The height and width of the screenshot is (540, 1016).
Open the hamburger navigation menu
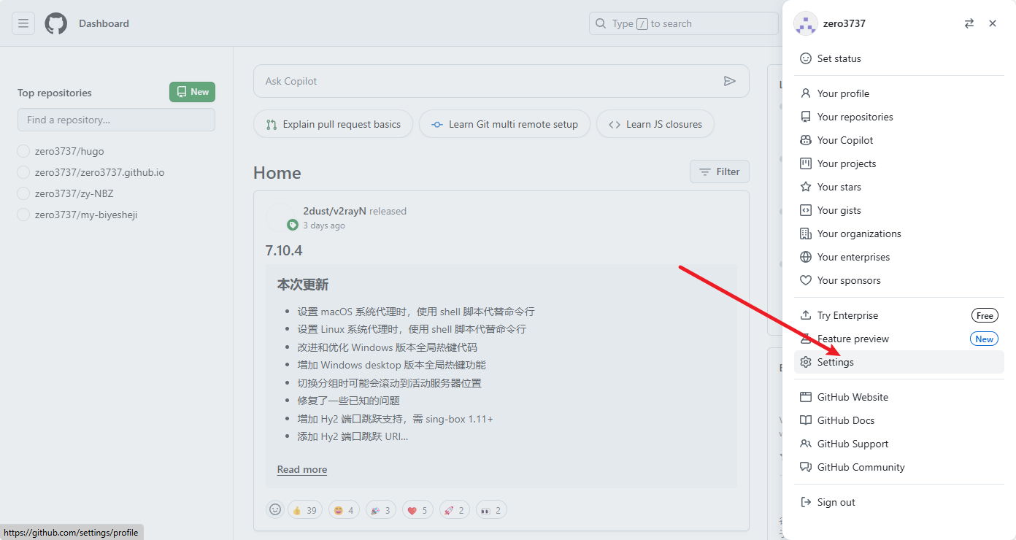coord(23,23)
